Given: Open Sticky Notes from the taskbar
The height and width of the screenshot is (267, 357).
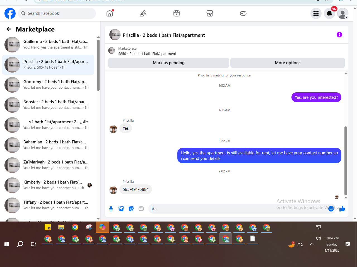Looking at the screenshot, I should (x=48, y=227).
